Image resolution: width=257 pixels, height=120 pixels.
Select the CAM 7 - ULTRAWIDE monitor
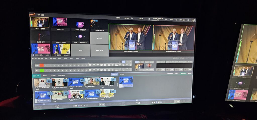pyautogui.click(x=80, y=38)
